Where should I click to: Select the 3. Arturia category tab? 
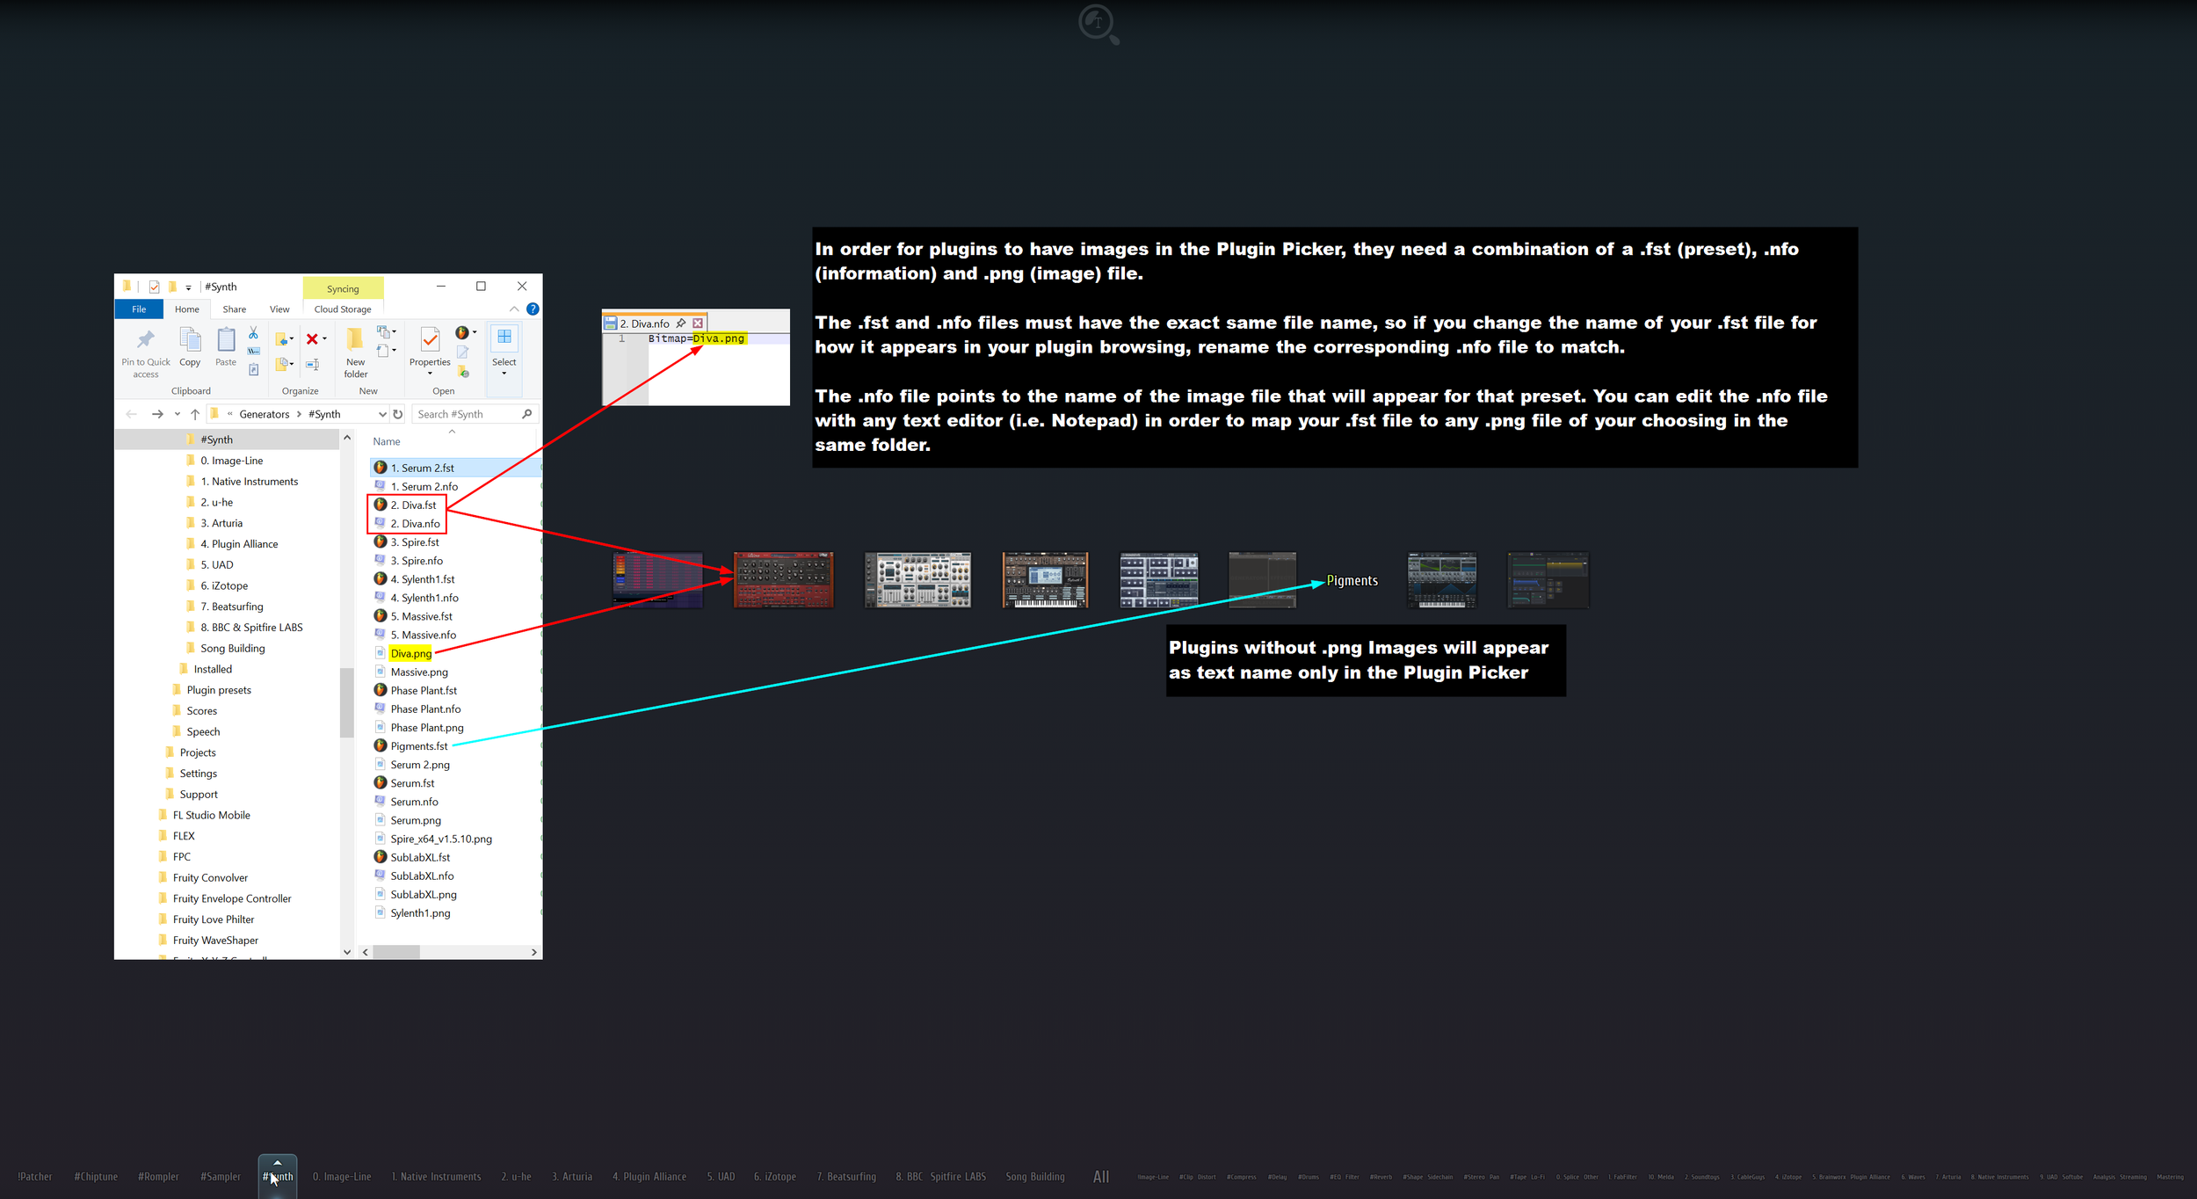(x=572, y=1177)
